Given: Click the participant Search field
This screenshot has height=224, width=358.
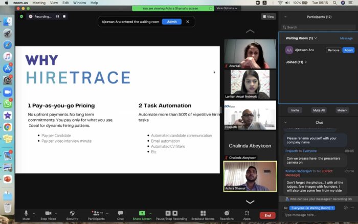Looking at the screenshot, I should pyautogui.click(x=317, y=27).
